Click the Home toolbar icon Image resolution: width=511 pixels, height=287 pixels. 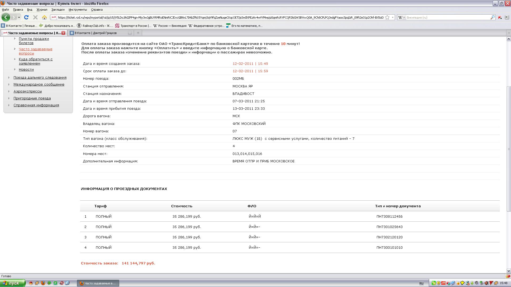[44, 17]
